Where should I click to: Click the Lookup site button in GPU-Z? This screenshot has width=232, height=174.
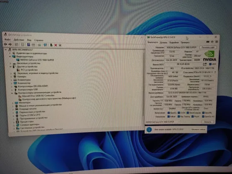coord(208,47)
